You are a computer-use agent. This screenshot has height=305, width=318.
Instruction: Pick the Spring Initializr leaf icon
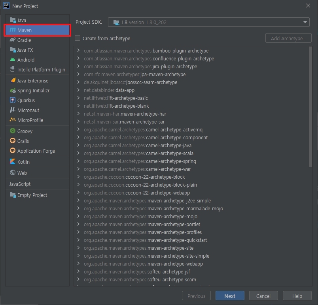coord(13,90)
